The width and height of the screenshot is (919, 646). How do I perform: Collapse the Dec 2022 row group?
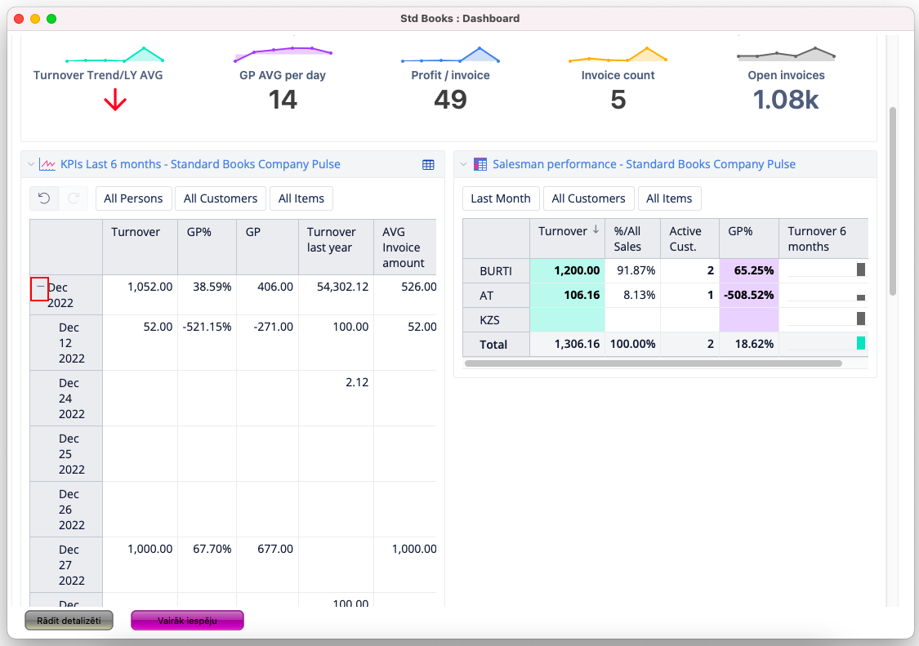[40, 288]
